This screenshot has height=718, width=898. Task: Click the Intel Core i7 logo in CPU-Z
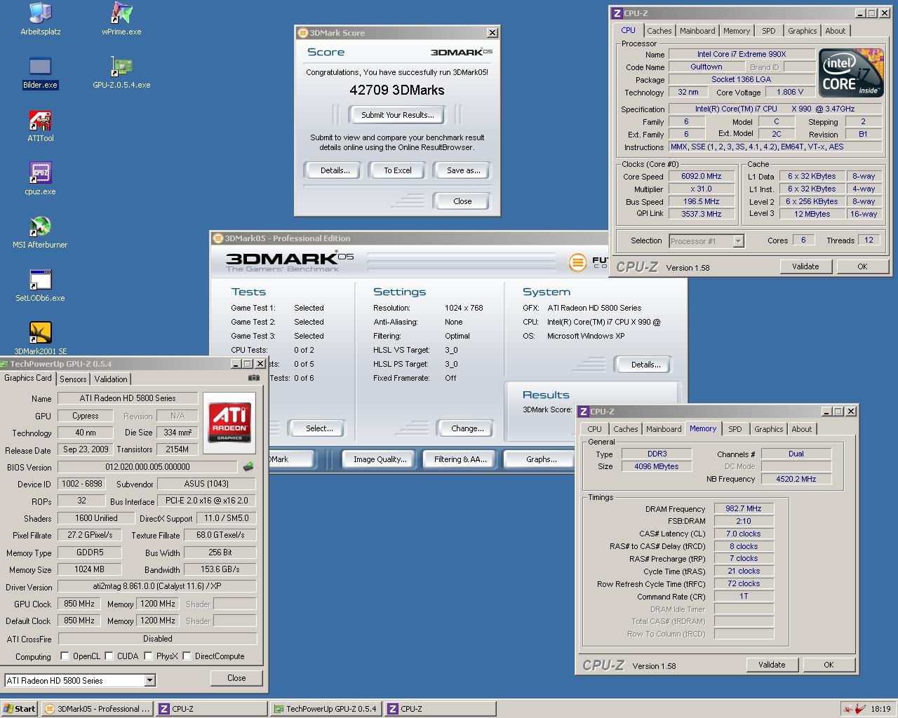click(x=850, y=73)
